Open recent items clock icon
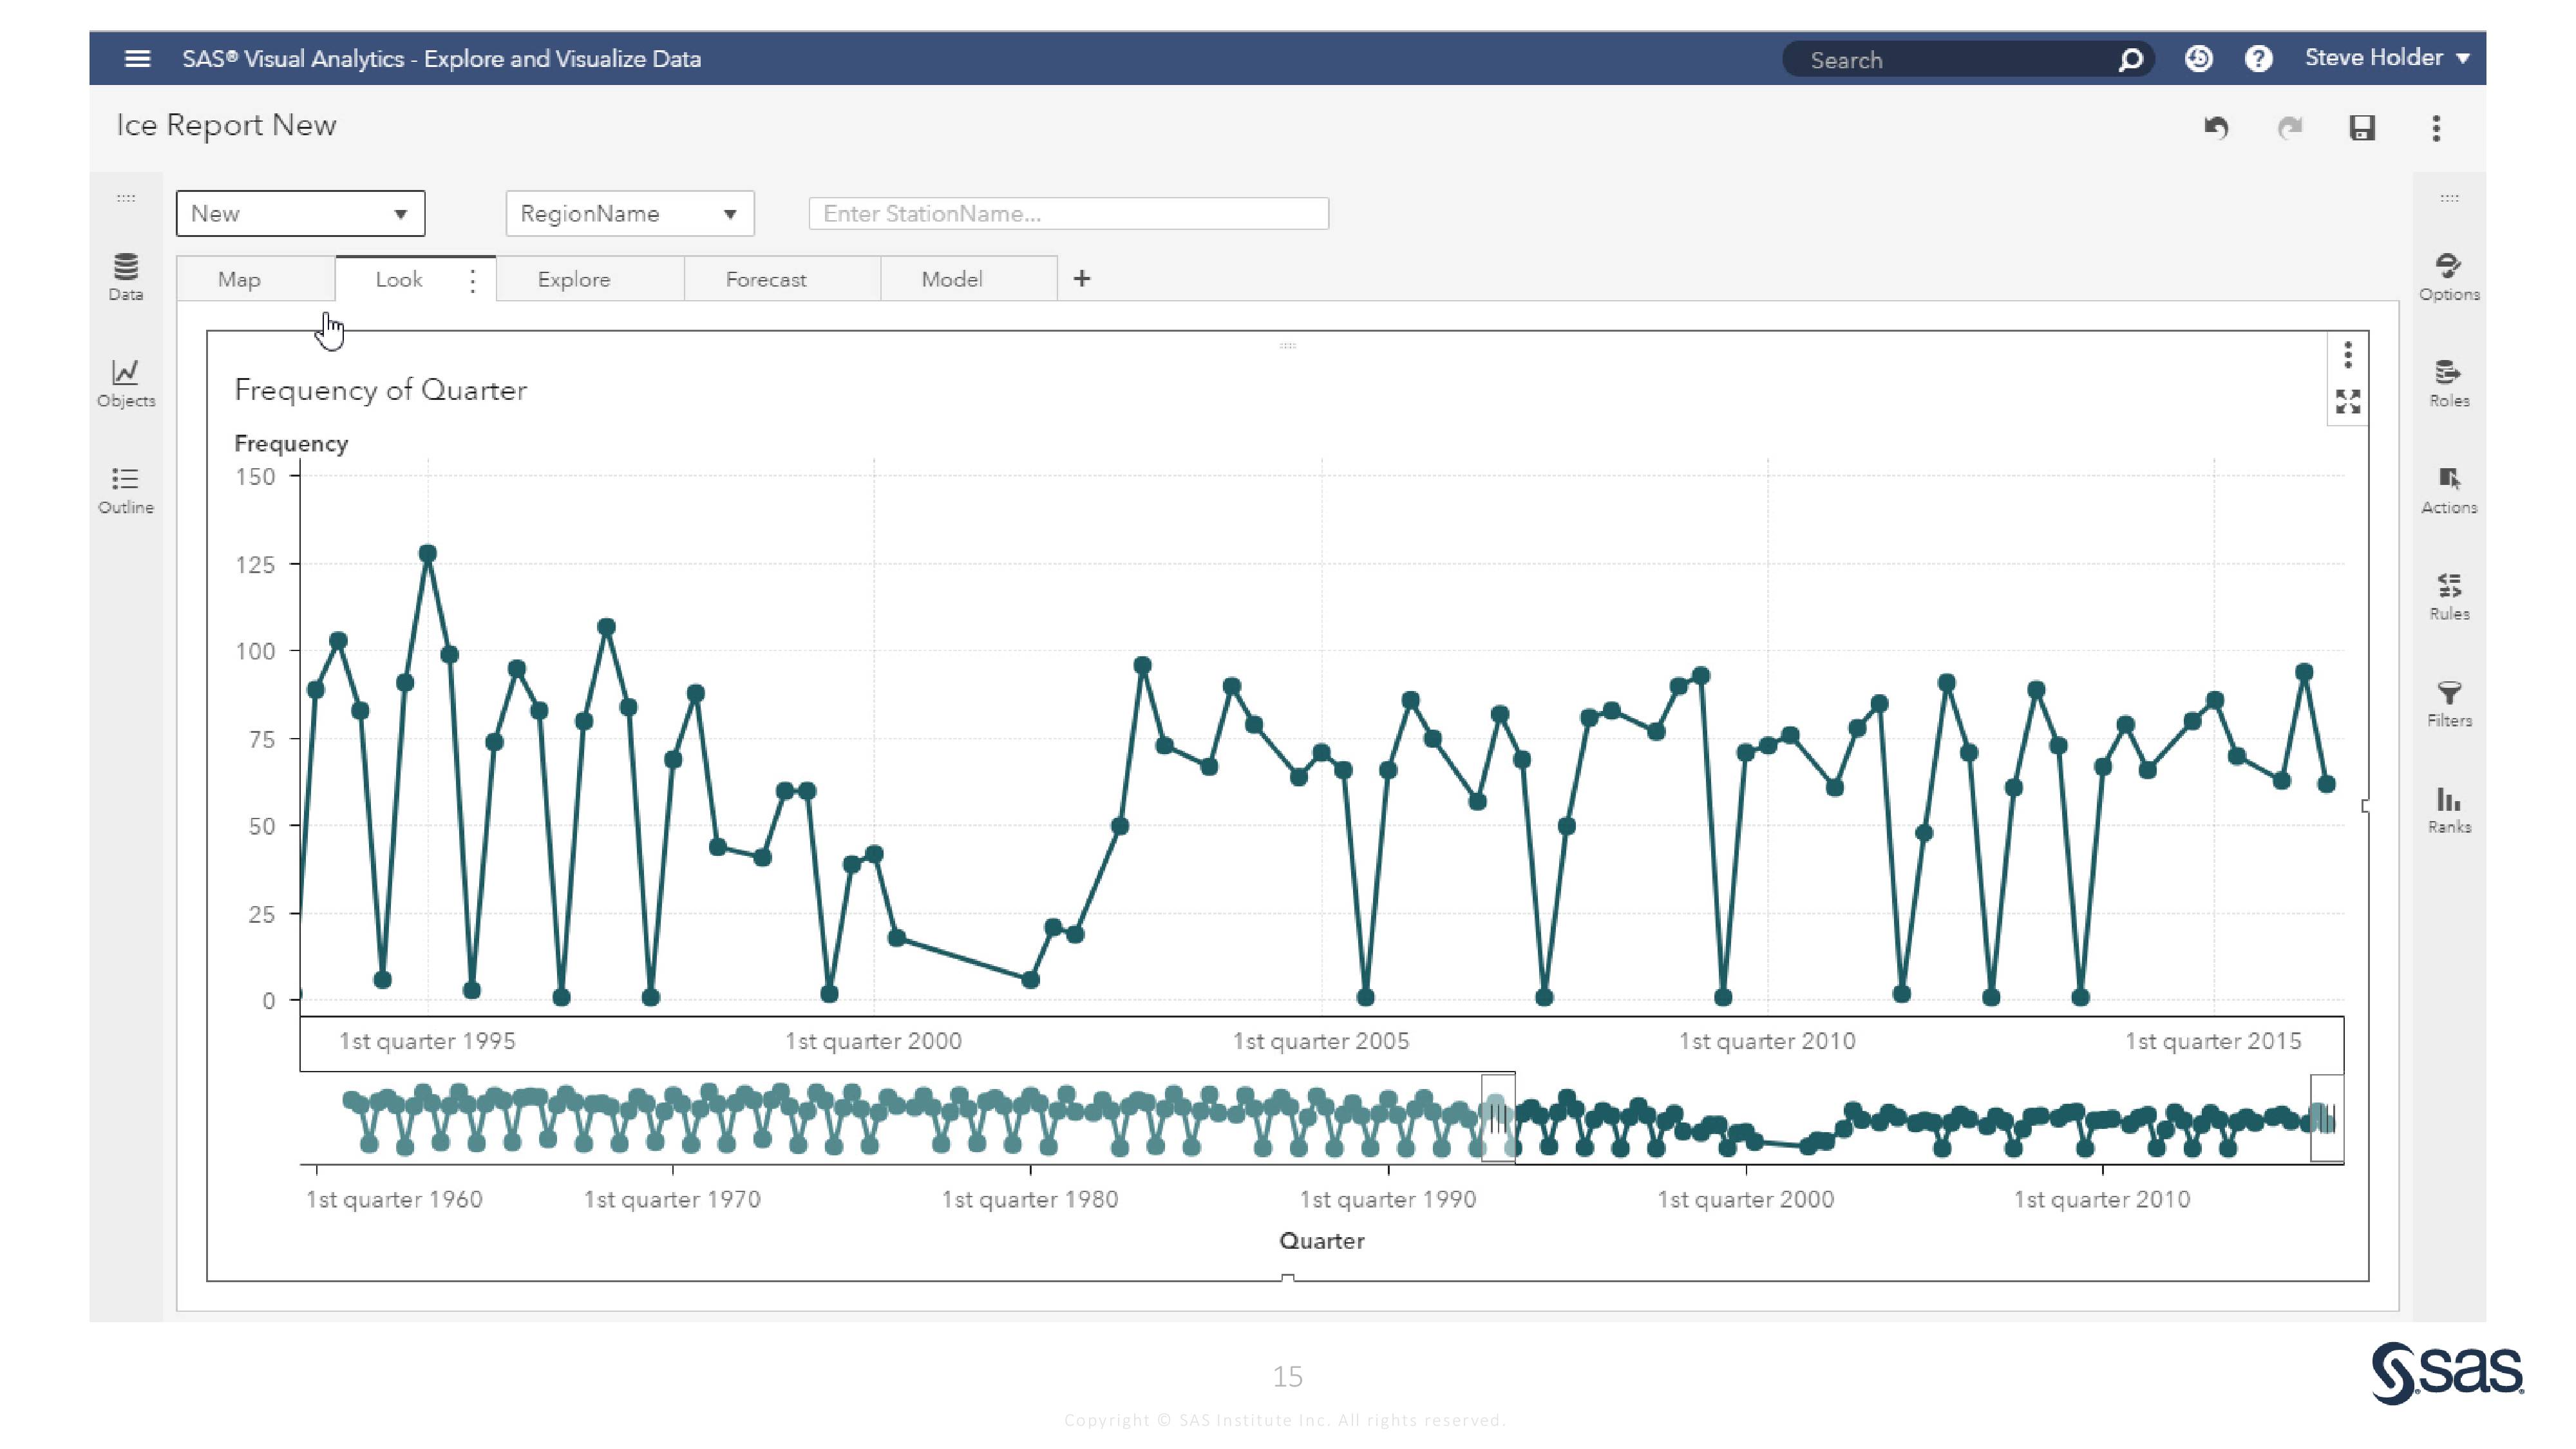This screenshot has height=1449, width=2576. pyautogui.click(x=2198, y=59)
